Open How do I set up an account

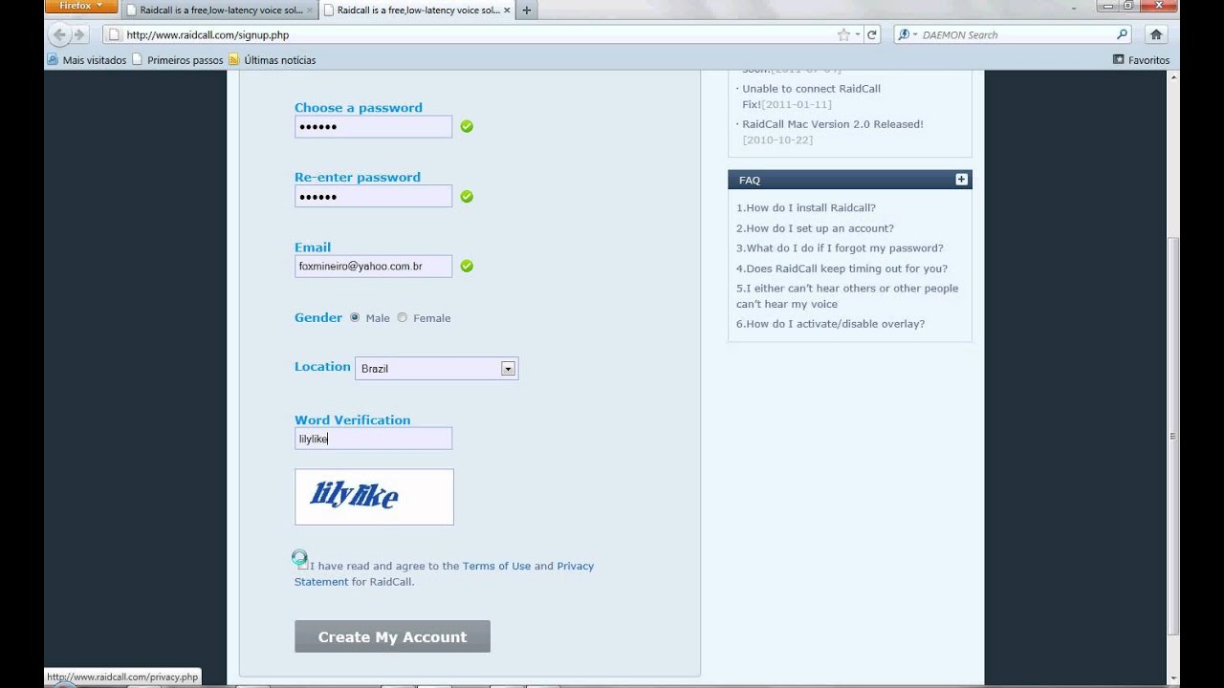[815, 228]
